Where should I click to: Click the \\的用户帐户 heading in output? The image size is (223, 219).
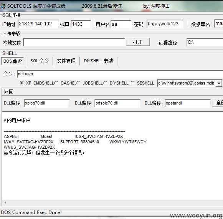(x=17, y=121)
